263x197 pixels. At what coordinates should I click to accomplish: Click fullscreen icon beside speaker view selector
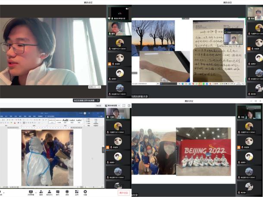pyautogui.click(x=124, y=106)
